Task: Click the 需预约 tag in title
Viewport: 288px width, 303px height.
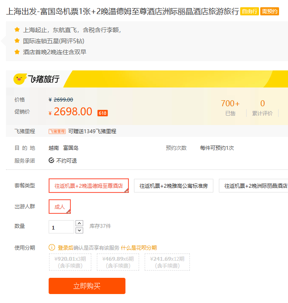Action: click(270, 12)
